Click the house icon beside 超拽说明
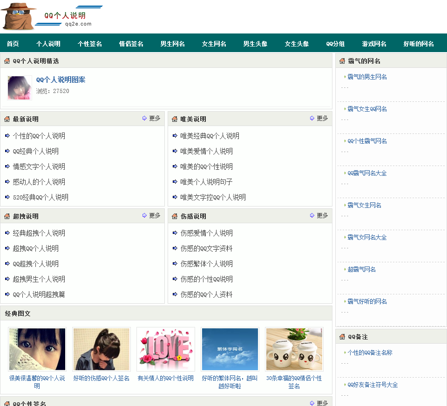447x406 pixels. tap(7, 216)
